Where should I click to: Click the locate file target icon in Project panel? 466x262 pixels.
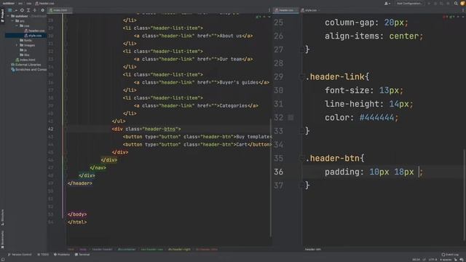22,10
